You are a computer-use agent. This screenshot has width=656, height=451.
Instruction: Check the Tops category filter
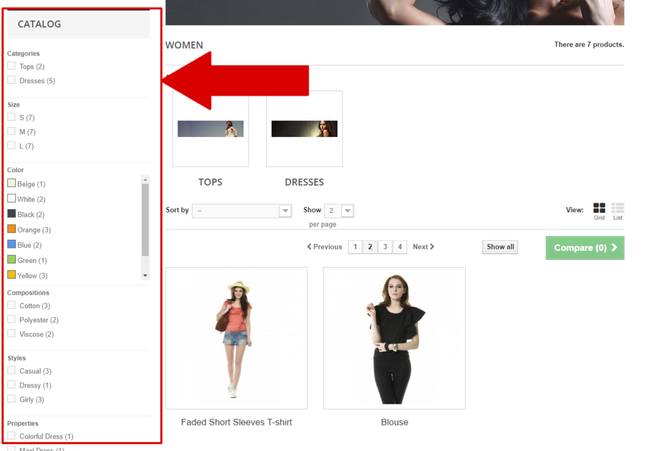pos(11,66)
